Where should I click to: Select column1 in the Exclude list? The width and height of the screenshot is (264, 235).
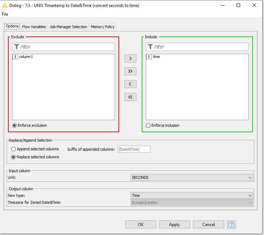(26, 57)
